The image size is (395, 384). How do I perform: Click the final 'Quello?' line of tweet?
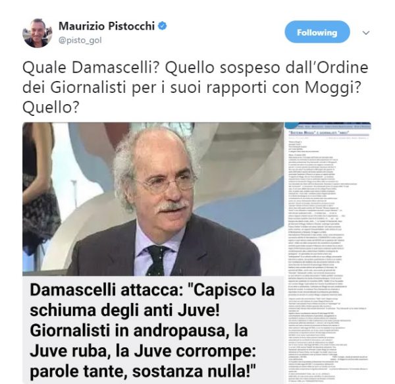[x=51, y=107]
